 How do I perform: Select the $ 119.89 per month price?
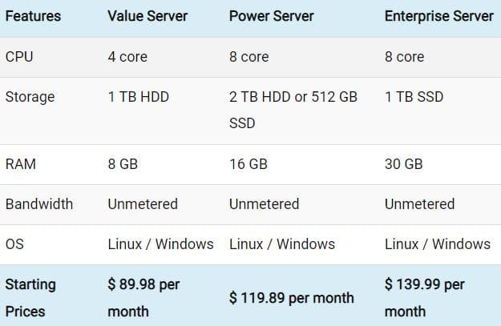291,298
